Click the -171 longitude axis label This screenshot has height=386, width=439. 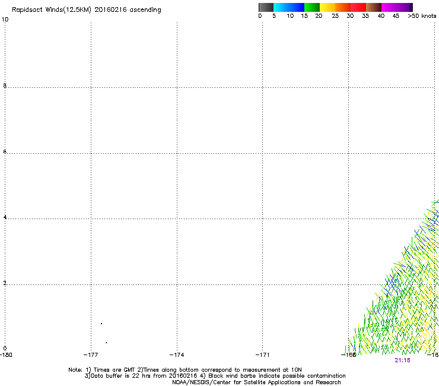coord(262,355)
